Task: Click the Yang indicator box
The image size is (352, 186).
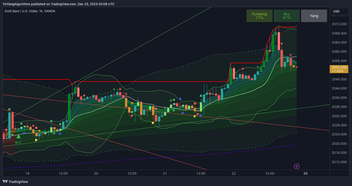Action: tap(314, 16)
